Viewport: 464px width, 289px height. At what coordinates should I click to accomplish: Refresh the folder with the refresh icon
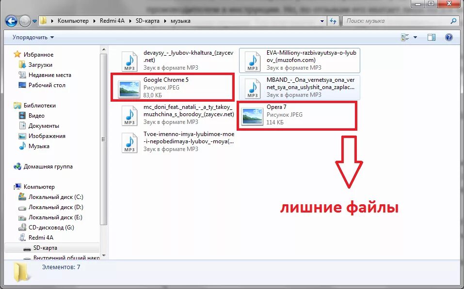coord(333,21)
